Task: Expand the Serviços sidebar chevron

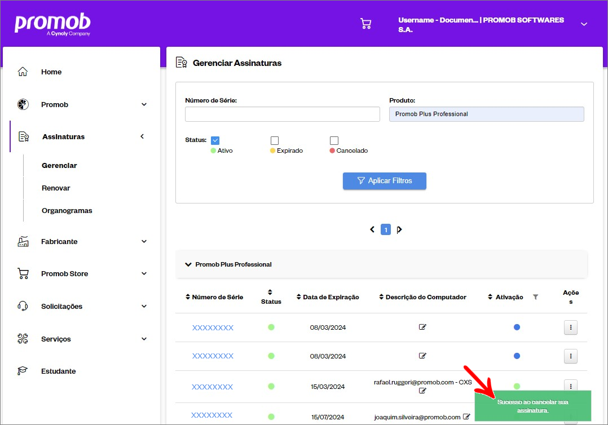Action: tap(144, 339)
